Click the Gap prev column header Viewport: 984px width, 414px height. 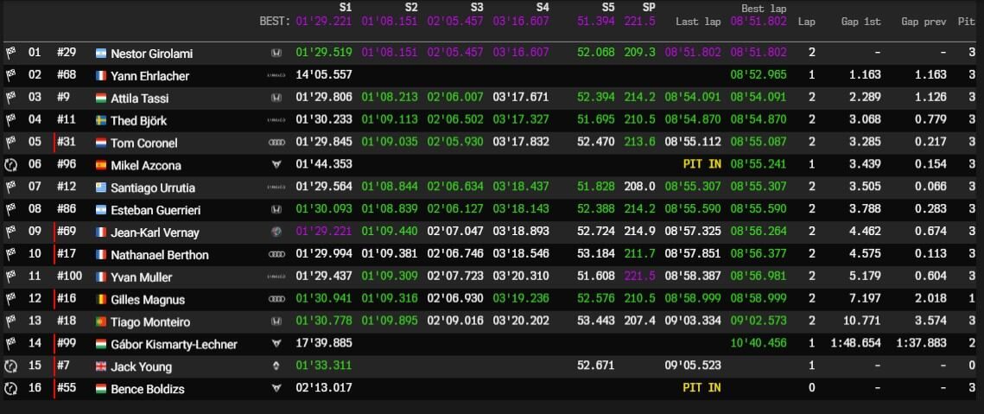(x=924, y=20)
